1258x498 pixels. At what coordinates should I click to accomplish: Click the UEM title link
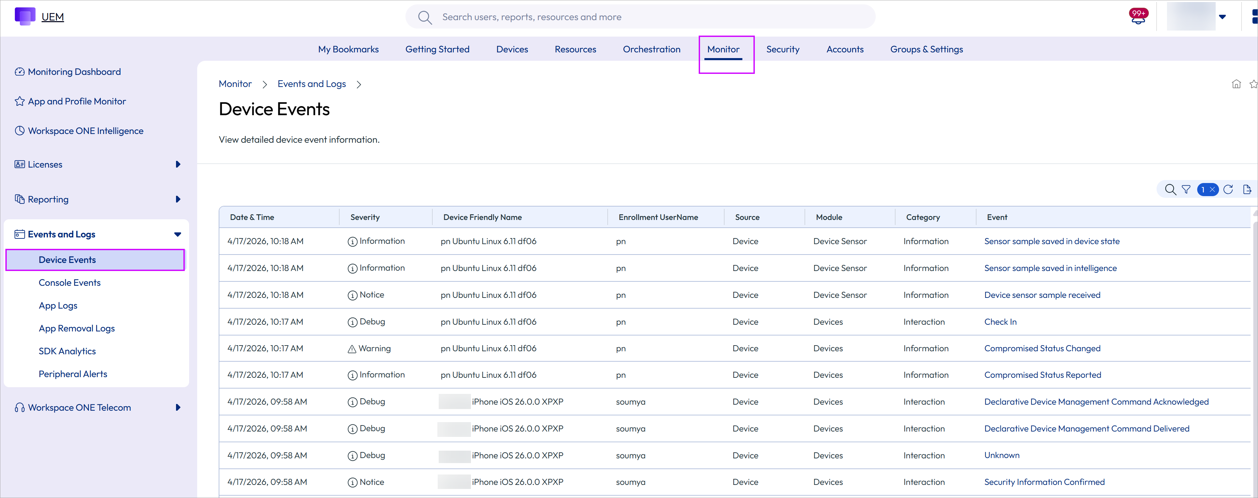point(53,17)
